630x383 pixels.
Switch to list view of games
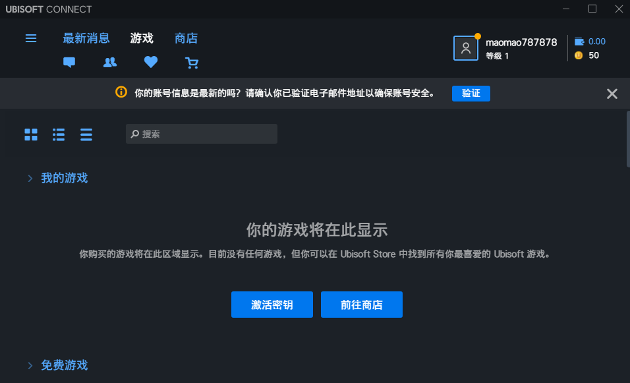pyautogui.click(x=58, y=134)
